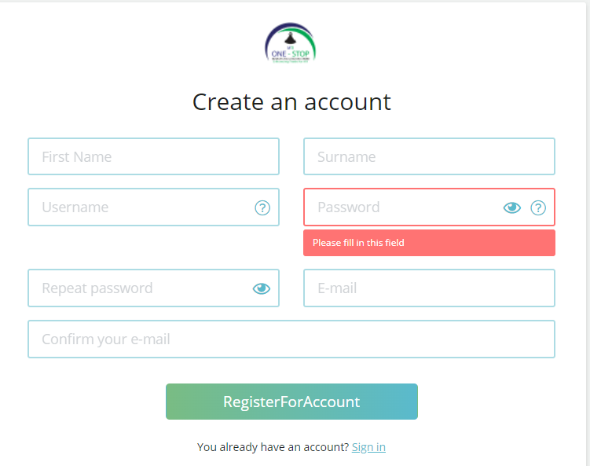This screenshot has width=590, height=466.
Task: Click the 'You already have an account?' text
Action: click(273, 447)
